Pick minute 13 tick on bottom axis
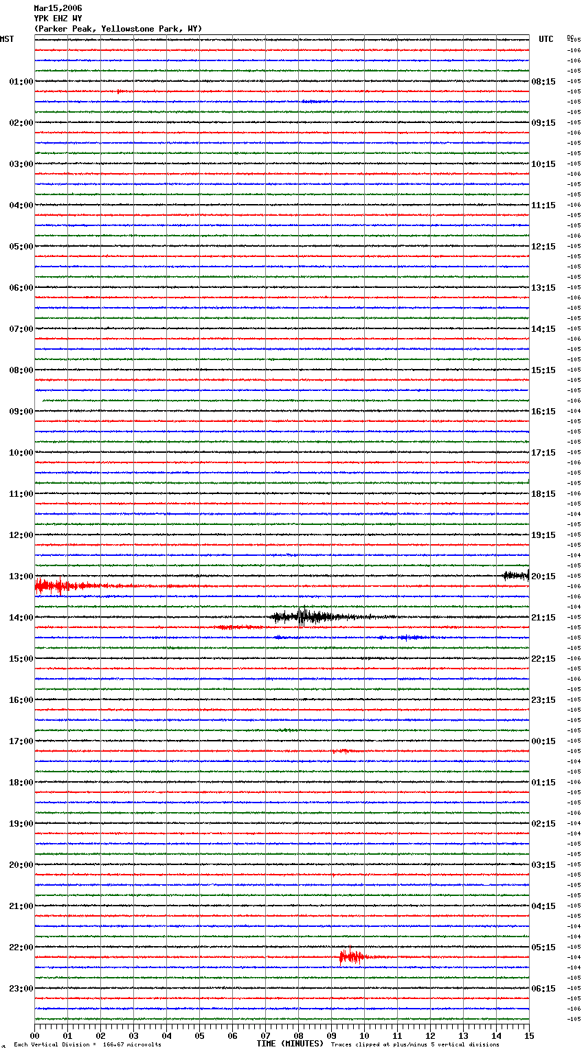 464,1035
